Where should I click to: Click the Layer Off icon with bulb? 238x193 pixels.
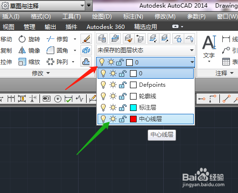click(189, 38)
